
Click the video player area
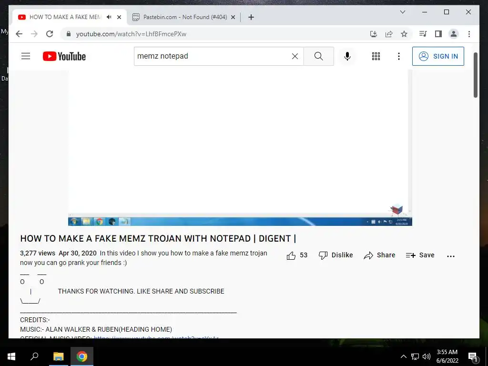tap(240, 148)
